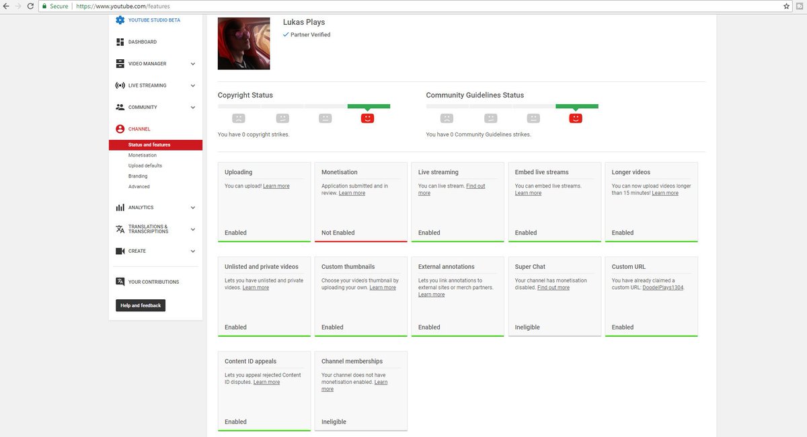Click the Translations & Transcriptions icon
The image size is (807, 437).
(x=120, y=229)
